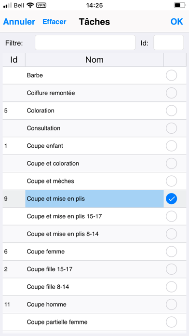The image size is (189, 336).
Task: Sort by the Nom column header
Action: 94,60
